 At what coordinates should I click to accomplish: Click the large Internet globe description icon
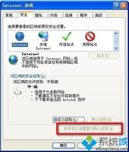(13, 60)
